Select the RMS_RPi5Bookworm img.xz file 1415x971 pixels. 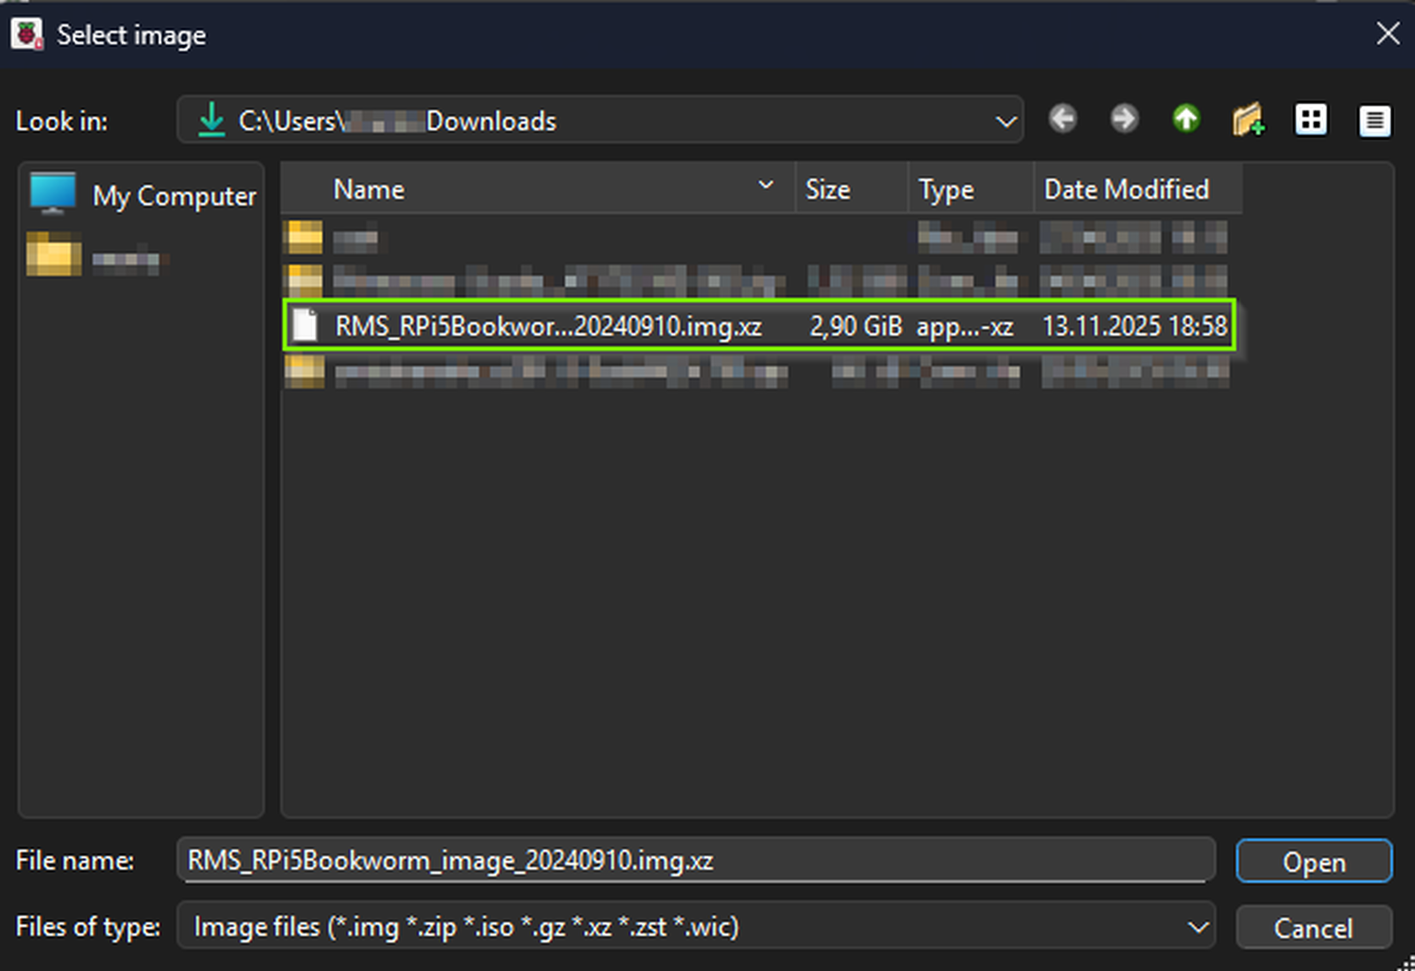click(x=548, y=326)
